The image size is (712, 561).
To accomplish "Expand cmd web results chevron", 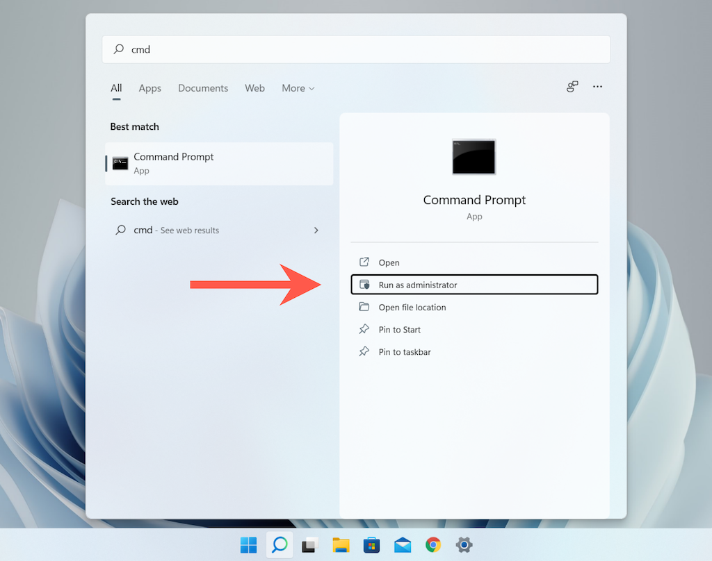I will click(316, 231).
